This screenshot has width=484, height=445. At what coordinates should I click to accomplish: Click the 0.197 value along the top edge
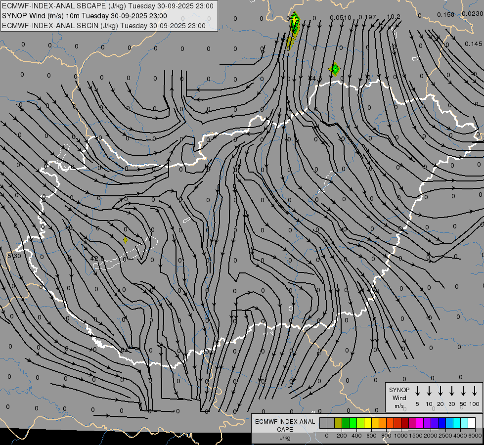[x=367, y=17]
